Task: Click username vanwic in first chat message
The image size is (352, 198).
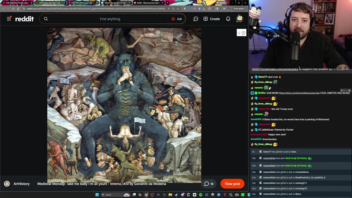Action: pyautogui.click(x=258, y=88)
